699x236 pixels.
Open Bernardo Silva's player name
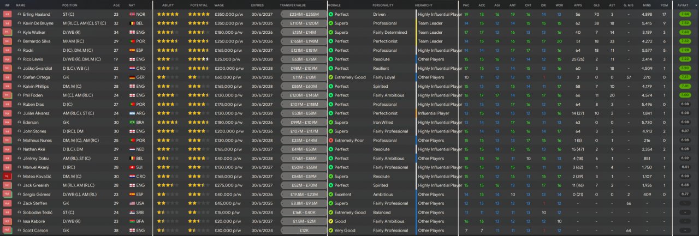coord(37,41)
